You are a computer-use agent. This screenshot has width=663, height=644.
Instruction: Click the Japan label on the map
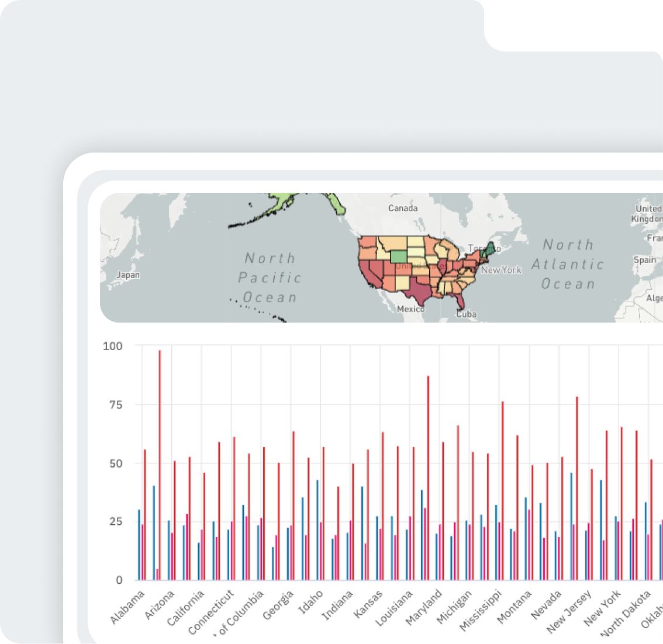tap(128, 275)
